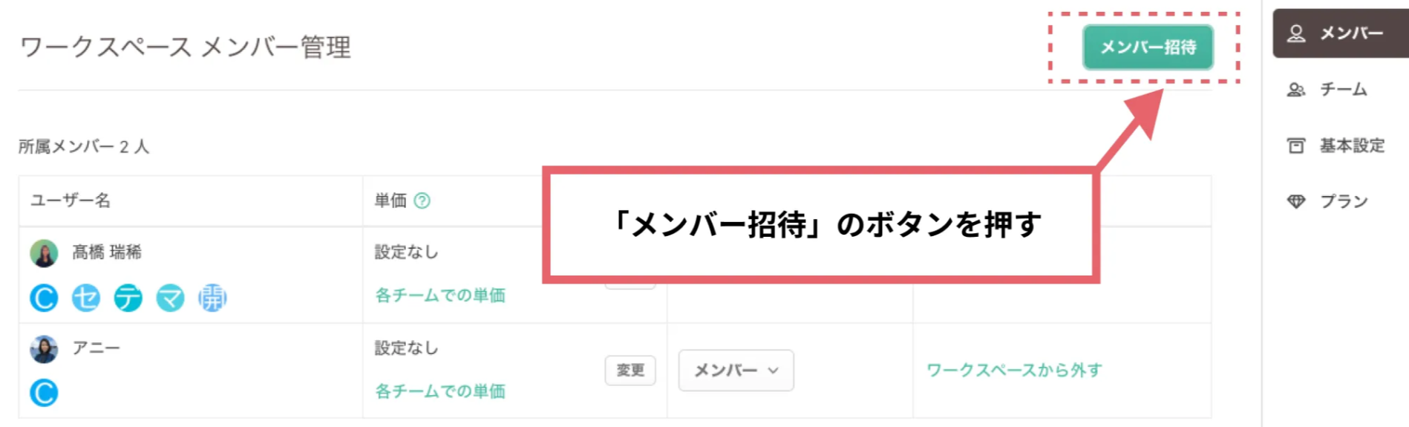
Task: Click 変更 button in アニー's row
Action: (630, 370)
